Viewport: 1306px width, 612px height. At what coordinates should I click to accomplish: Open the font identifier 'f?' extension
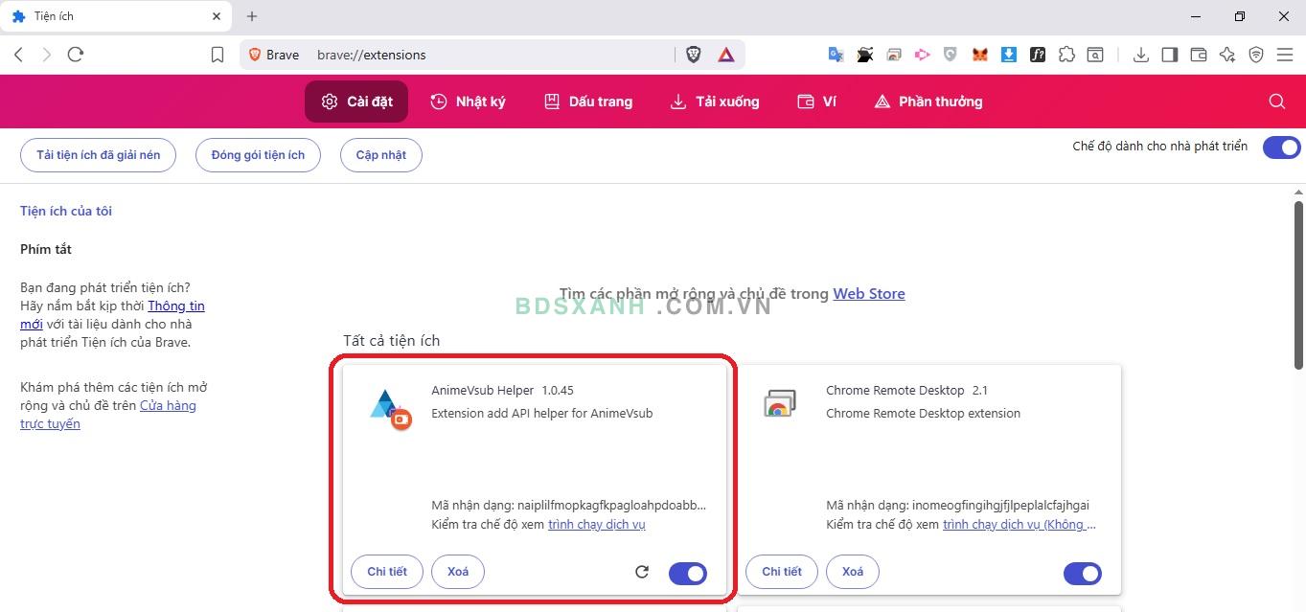[x=1037, y=55]
